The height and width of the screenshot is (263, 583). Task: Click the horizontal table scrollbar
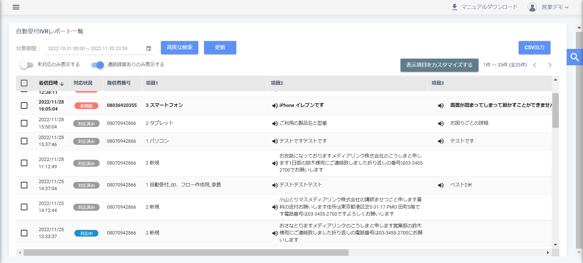tap(186, 252)
